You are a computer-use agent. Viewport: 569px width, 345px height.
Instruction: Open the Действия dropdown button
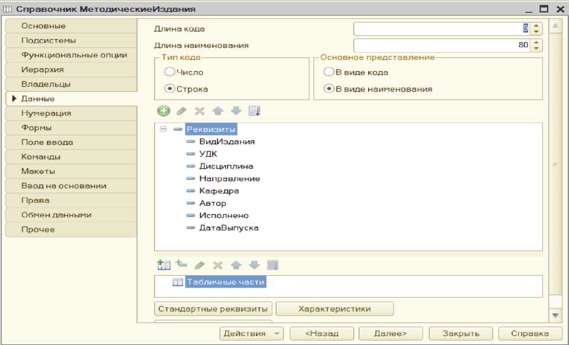251,333
